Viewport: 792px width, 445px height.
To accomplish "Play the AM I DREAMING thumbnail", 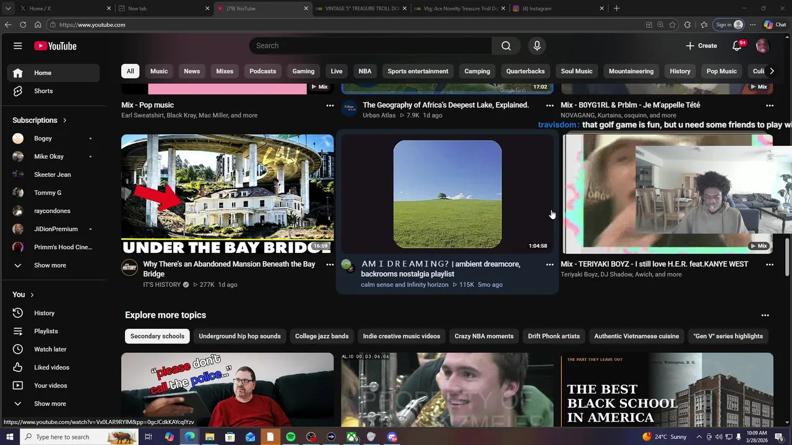I will 447,194.
